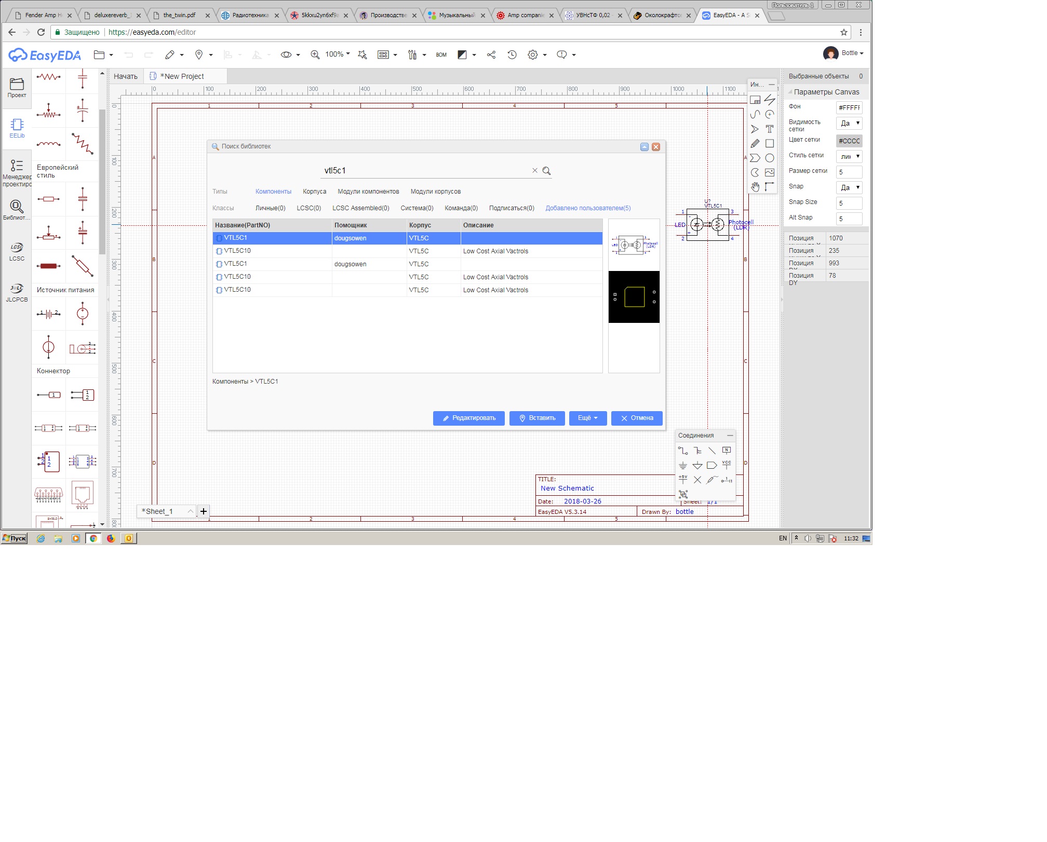Expand the Ещё dropdown button

(588, 418)
